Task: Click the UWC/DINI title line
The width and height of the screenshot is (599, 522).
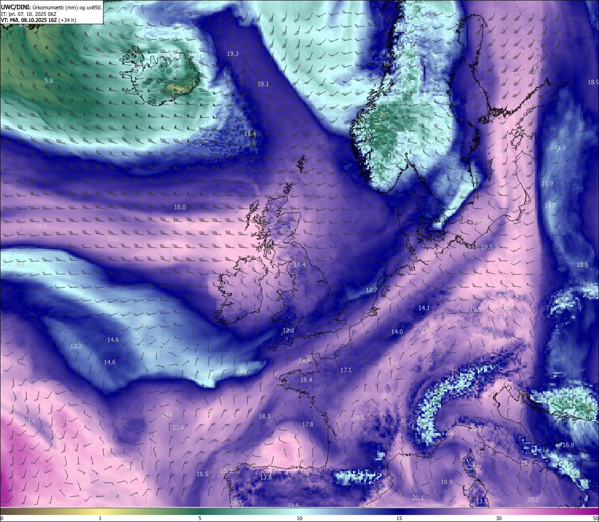Action: tap(51, 7)
